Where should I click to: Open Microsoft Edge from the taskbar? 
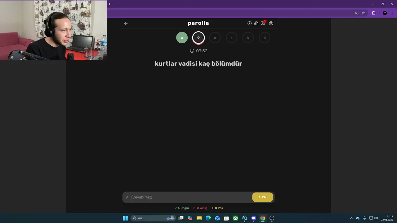(x=208, y=218)
